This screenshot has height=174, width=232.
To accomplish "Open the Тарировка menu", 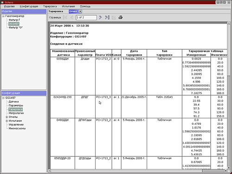I will click(x=50, y=6).
